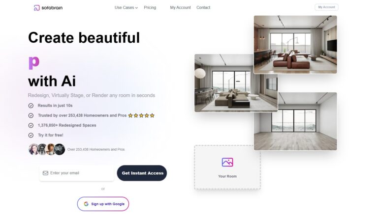This screenshot has height=218, width=378.
Task: Click the checkmark icon beside Try it for free
Action: pyautogui.click(x=31, y=135)
